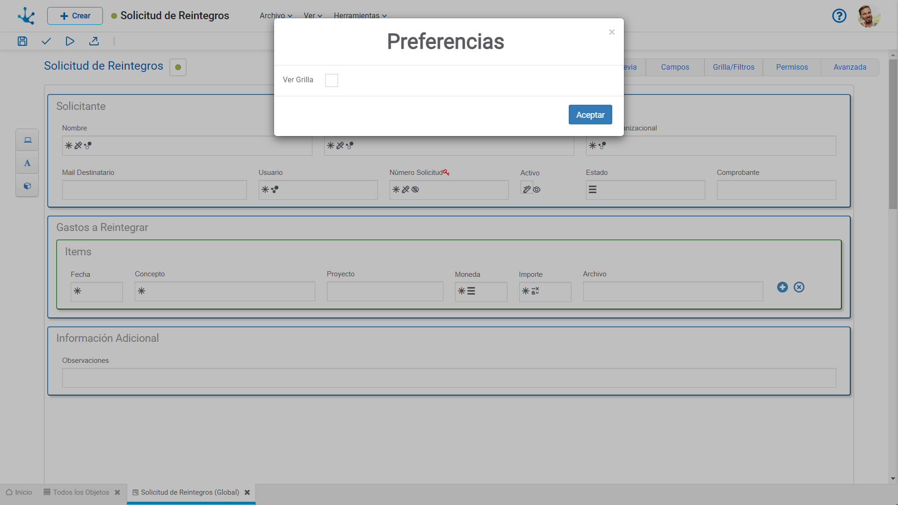Click the Moneda field in Items
Image resolution: width=898 pixels, height=505 pixels.
(x=481, y=292)
